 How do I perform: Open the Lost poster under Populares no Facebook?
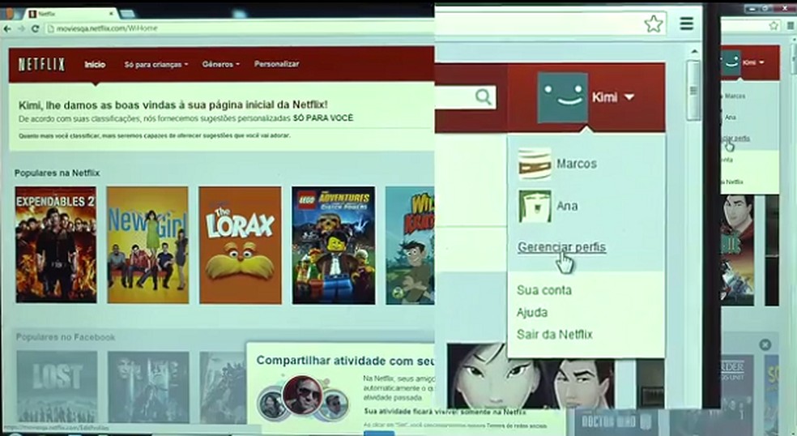point(57,387)
